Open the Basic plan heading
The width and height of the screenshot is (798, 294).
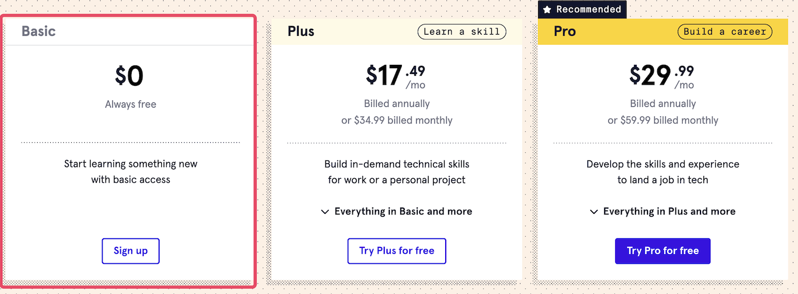[x=39, y=31]
